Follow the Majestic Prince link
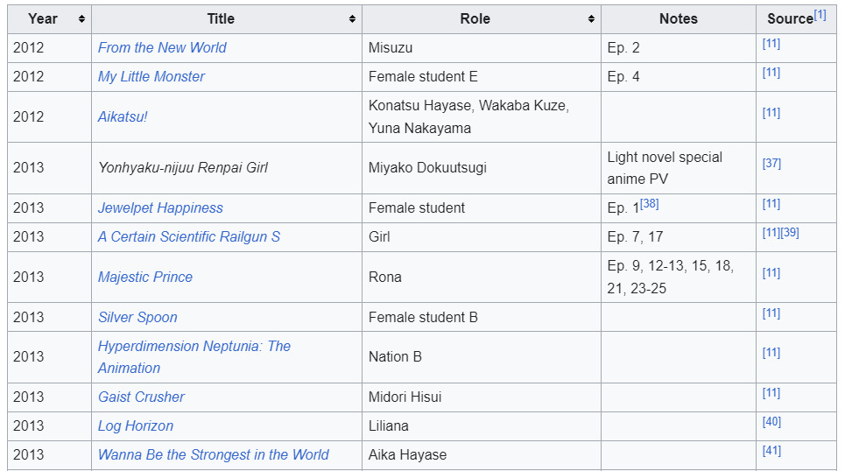Screen dimensions: 859x471 (145, 278)
